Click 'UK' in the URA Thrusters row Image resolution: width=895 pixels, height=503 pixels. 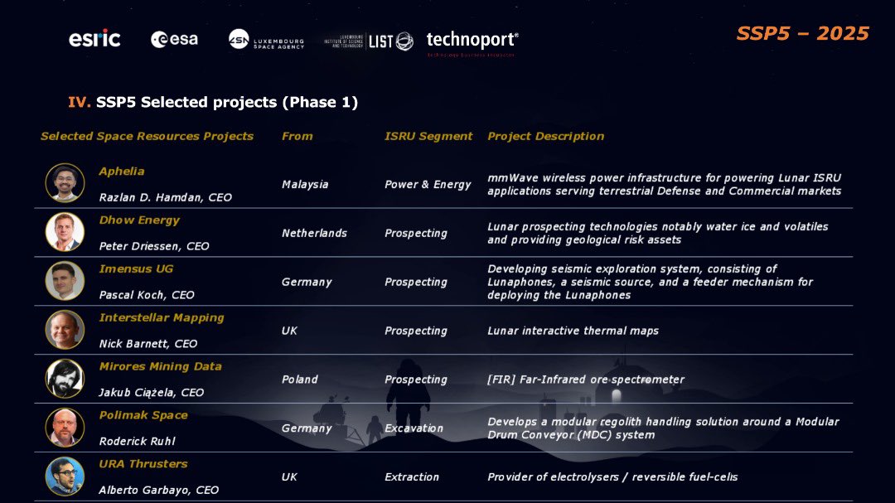click(x=289, y=476)
